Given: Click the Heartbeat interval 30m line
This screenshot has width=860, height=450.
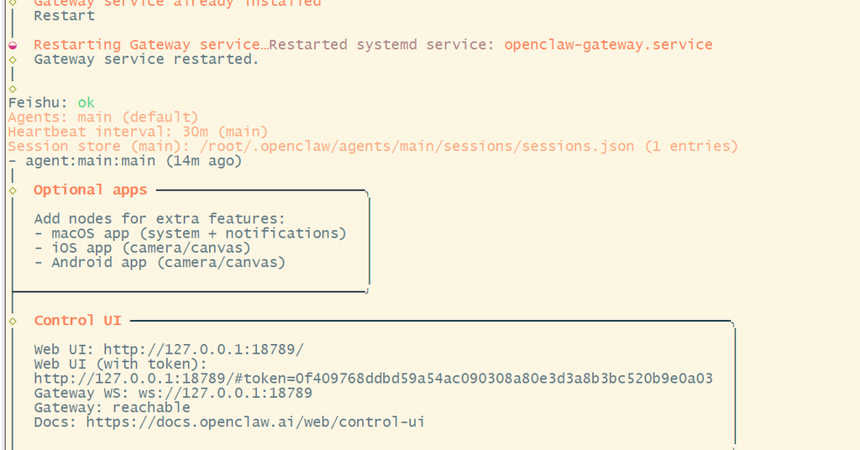Looking at the screenshot, I should [x=138, y=132].
